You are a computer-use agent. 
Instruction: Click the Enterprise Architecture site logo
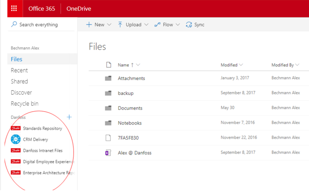pyautogui.click(x=16, y=173)
